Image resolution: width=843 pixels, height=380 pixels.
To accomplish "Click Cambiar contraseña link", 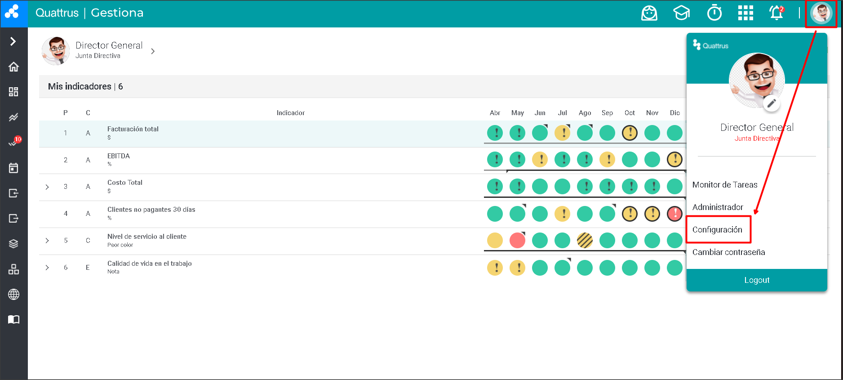I will click(728, 252).
